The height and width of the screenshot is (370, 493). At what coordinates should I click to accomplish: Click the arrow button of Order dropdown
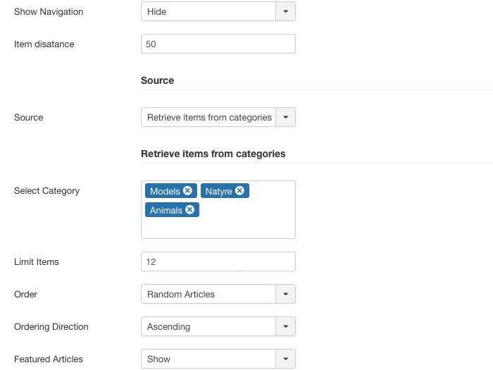285,294
